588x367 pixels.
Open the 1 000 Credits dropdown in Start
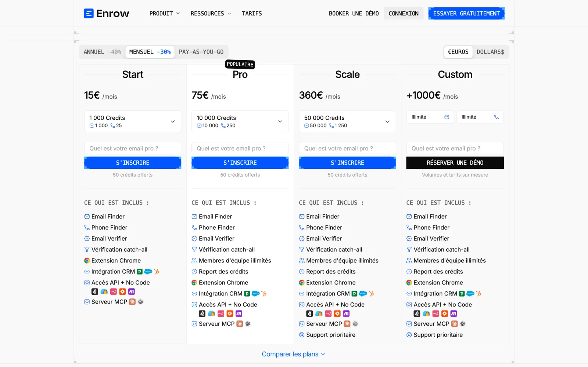(133, 121)
